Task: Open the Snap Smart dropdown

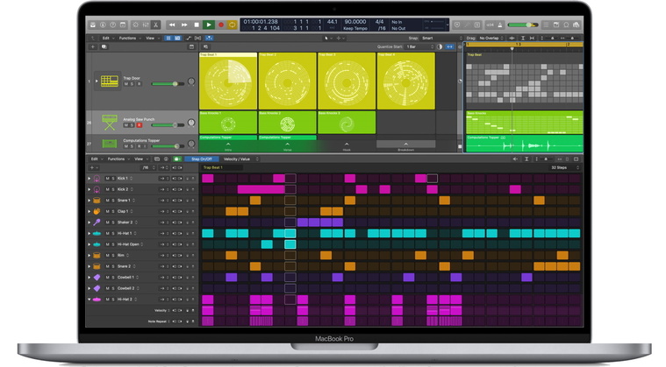Action: (441, 39)
